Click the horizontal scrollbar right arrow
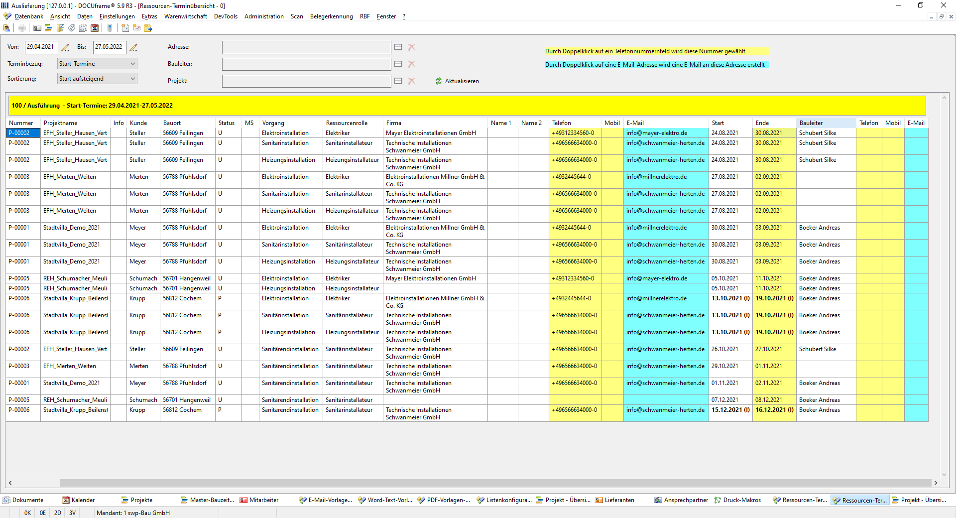Screen dimensions: 956x518 coord(936,483)
